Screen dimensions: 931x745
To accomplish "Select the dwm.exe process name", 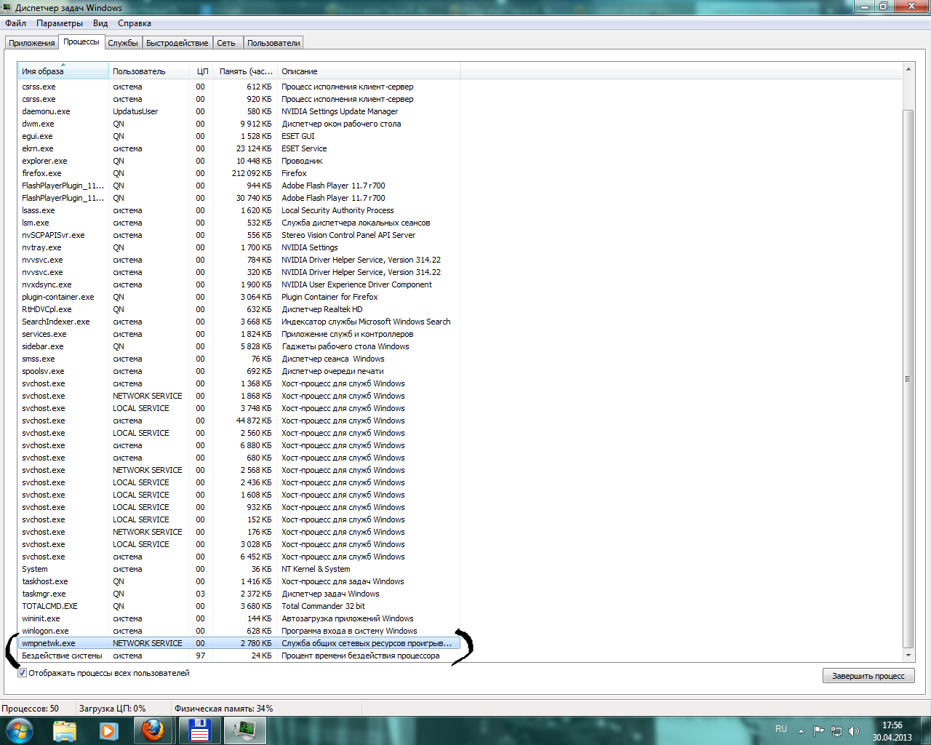I will [38, 124].
